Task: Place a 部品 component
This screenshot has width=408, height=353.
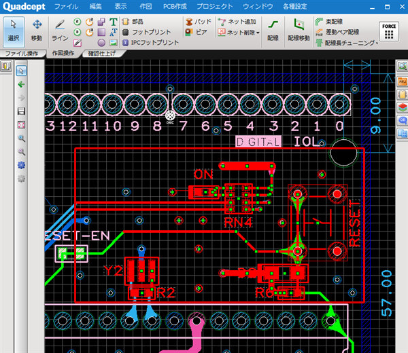Action: click(133, 22)
